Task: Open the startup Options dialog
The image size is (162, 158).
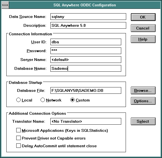Action: pyautogui.click(x=143, y=101)
